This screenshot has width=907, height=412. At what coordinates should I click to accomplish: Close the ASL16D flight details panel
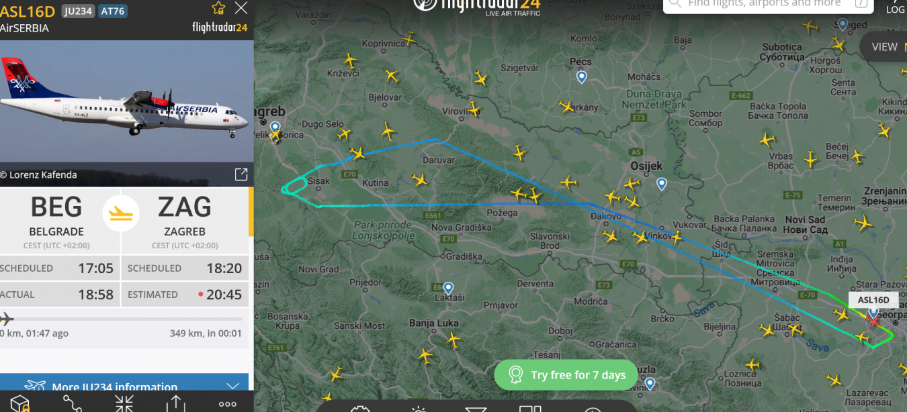point(241,9)
